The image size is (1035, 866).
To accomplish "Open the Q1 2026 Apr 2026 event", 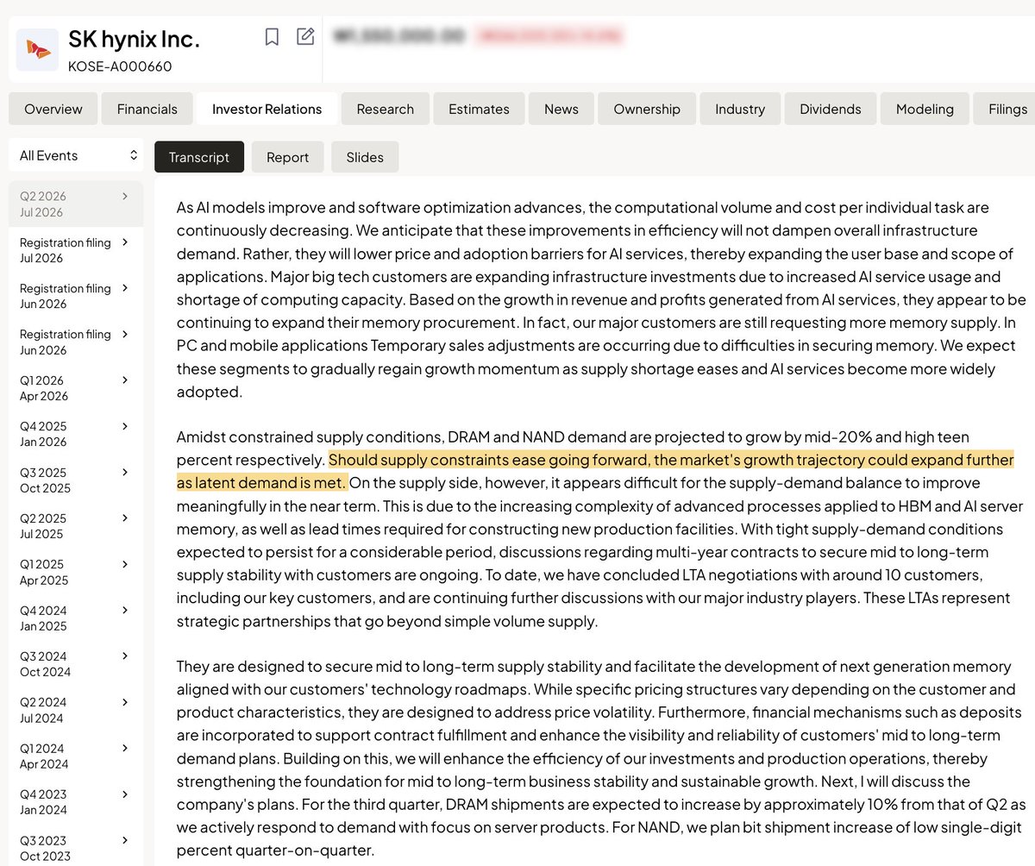I will [76, 388].
